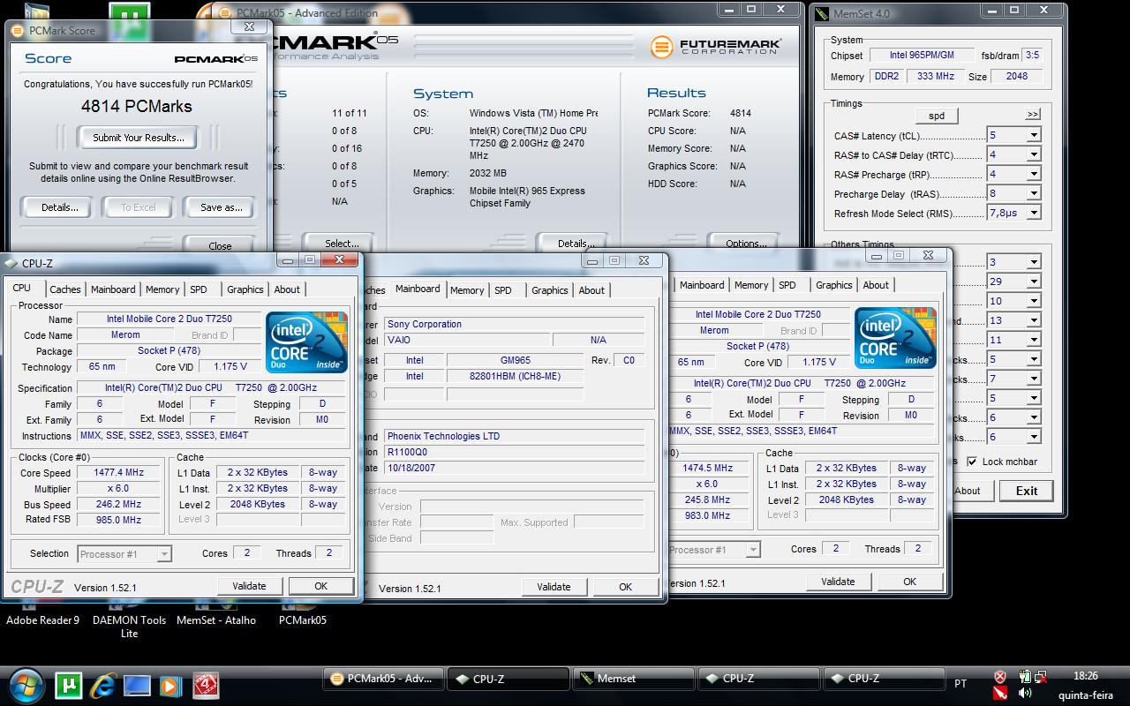Click the Intel 965PM/GM chipset field in MemSet
1130x706 pixels.
point(922,55)
